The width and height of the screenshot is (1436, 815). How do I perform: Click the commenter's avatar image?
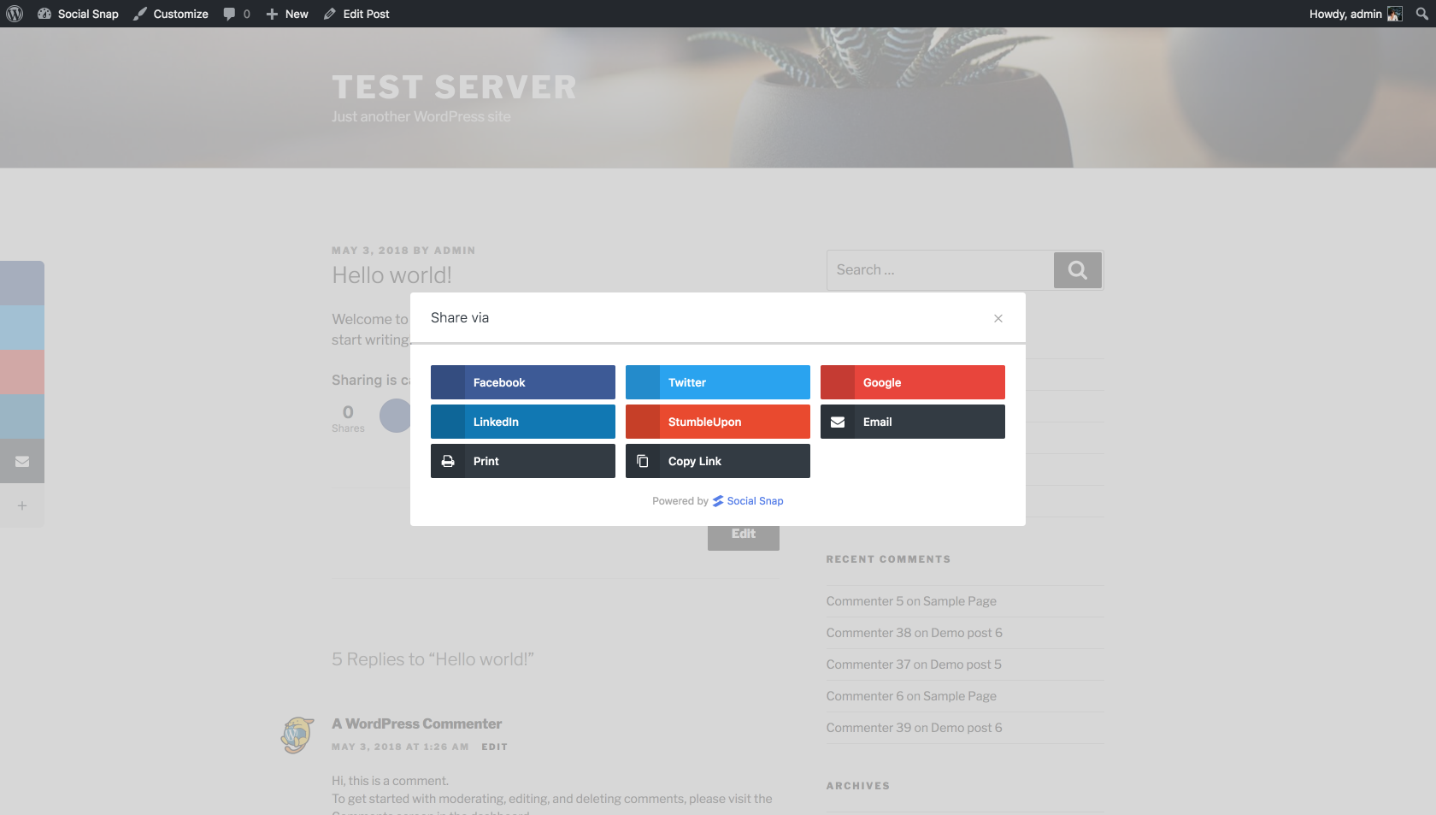coord(297,735)
